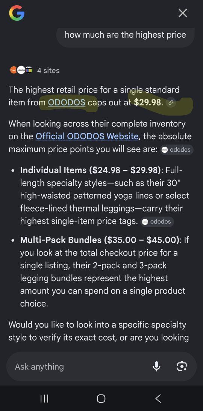Tap the 'how much are the highest price' query bubble
The image size is (203, 411).
click(x=125, y=35)
